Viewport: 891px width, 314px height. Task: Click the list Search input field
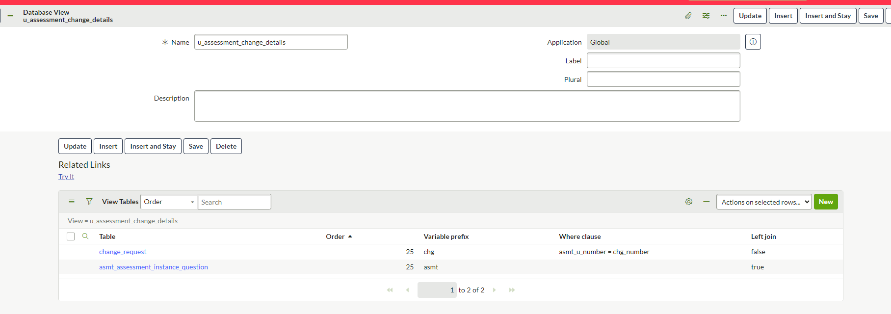(x=235, y=202)
